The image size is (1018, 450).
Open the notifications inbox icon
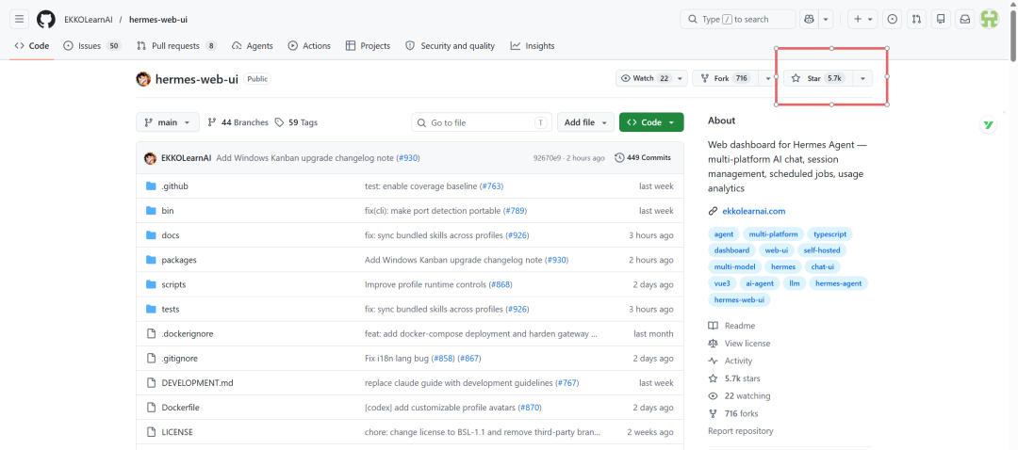tap(965, 20)
